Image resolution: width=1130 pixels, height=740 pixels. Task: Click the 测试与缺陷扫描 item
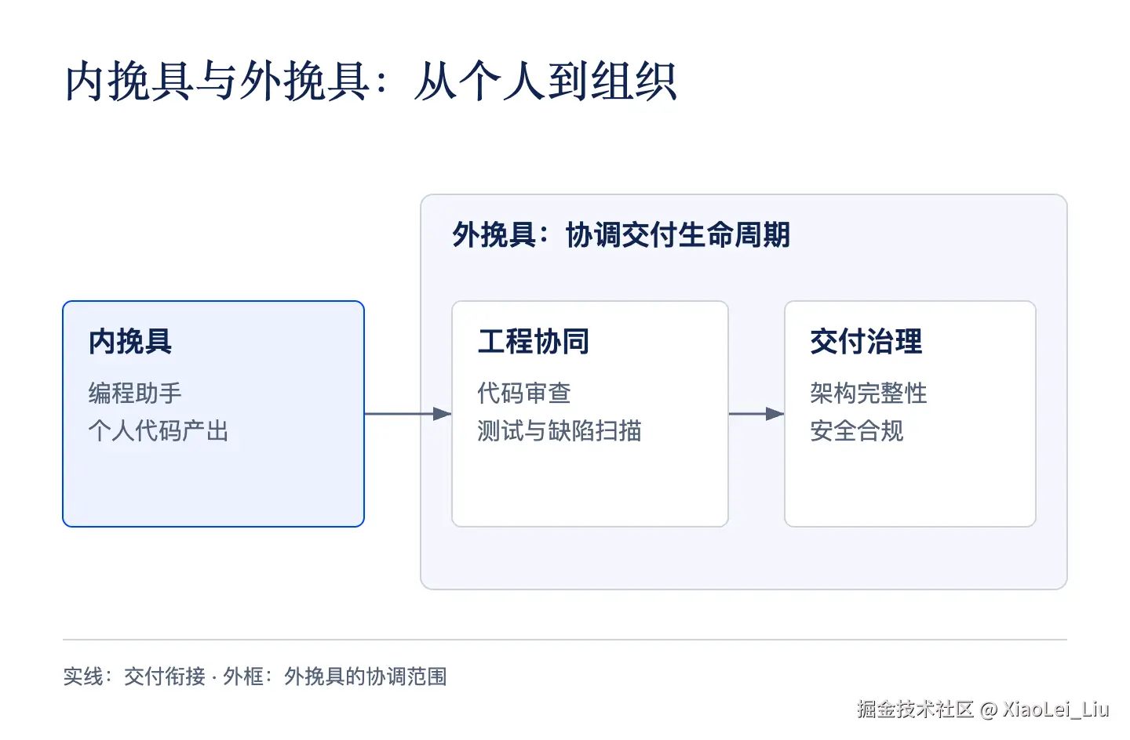560,430
